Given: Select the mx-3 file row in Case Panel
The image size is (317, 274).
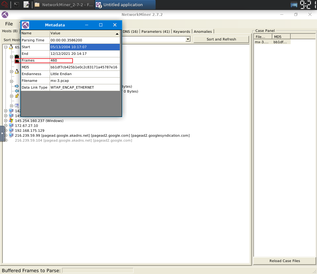Looking at the screenshot, I should [x=272, y=42].
